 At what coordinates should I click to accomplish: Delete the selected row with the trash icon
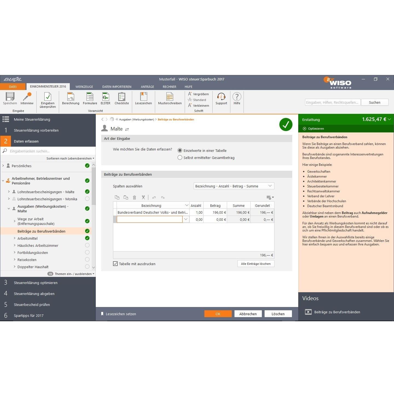(x=134, y=198)
